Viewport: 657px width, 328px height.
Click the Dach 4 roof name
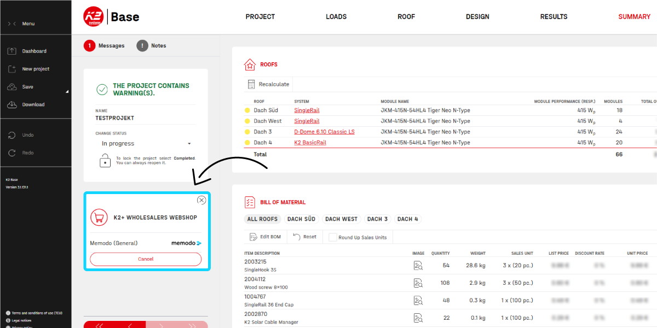coord(263,143)
